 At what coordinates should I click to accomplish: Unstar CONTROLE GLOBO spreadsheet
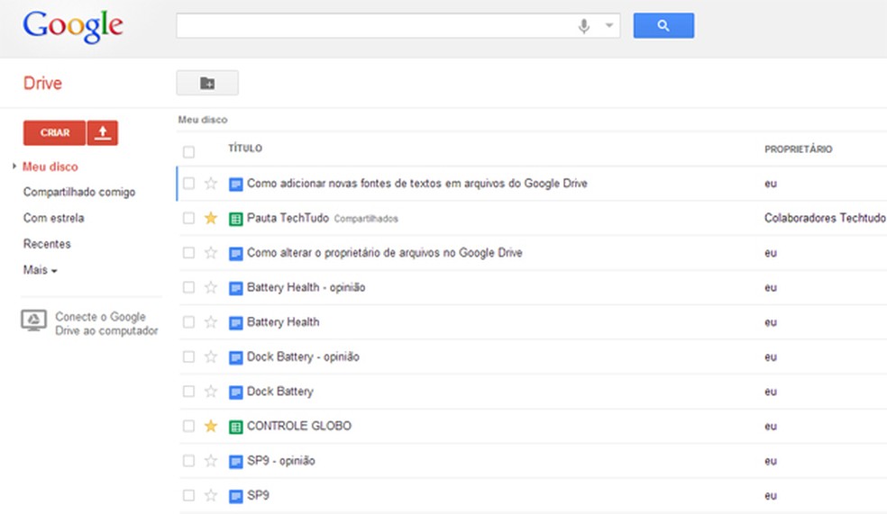[x=210, y=425]
